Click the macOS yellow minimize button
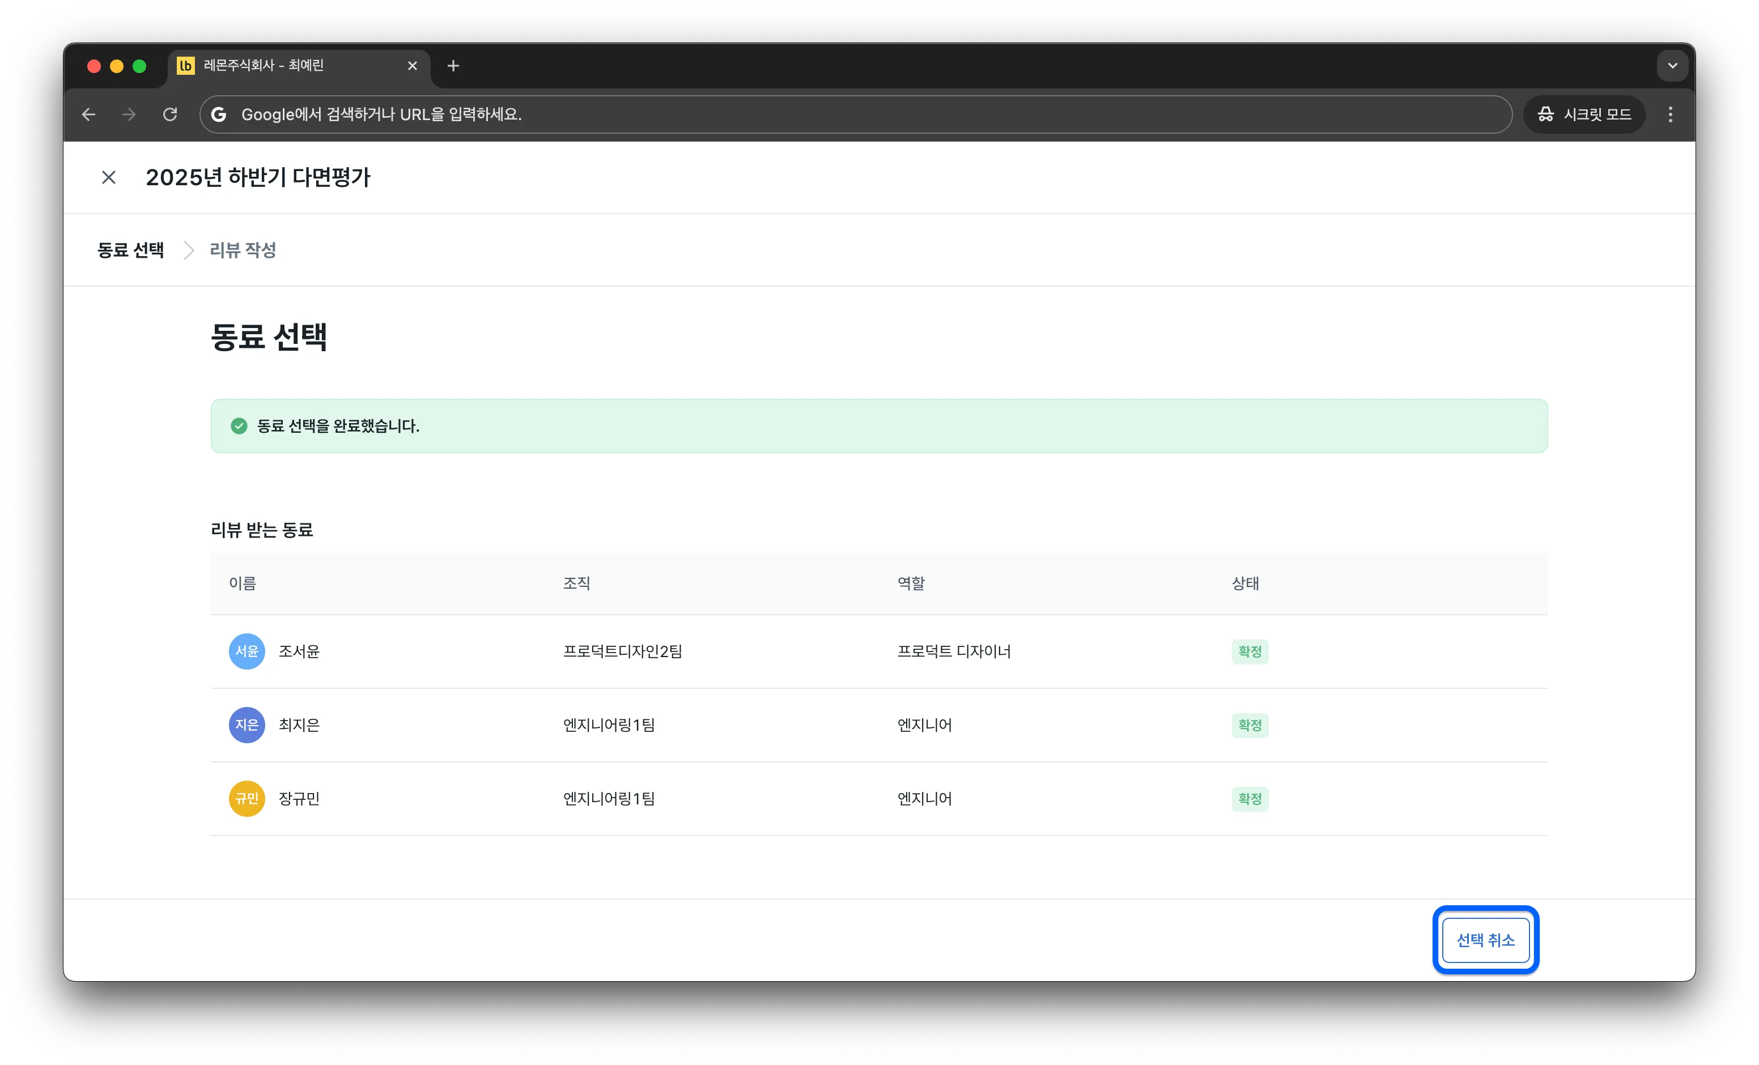The height and width of the screenshot is (1065, 1759). point(117,66)
